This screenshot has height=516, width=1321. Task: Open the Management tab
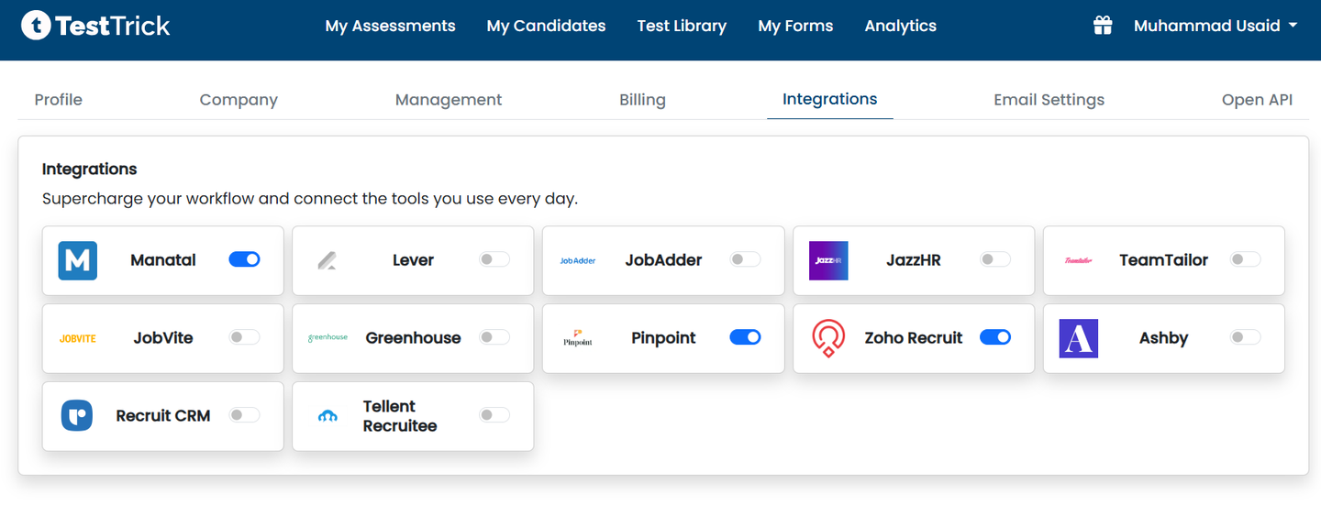[449, 100]
